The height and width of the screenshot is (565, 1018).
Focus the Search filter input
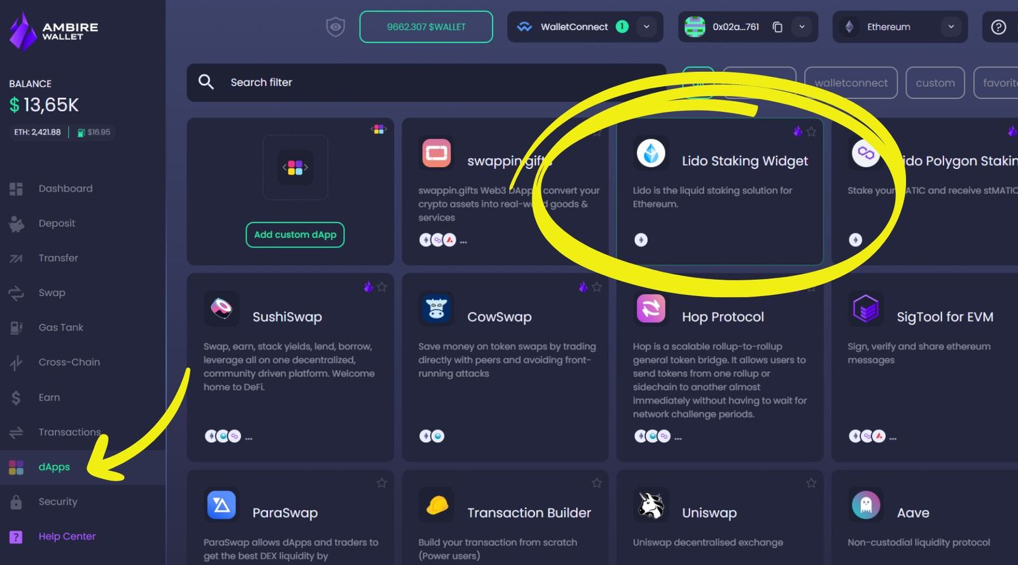coord(426,83)
